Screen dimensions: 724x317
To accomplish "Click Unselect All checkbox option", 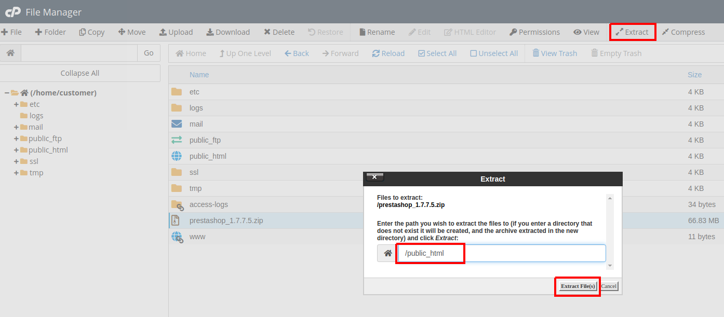I will [x=493, y=53].
